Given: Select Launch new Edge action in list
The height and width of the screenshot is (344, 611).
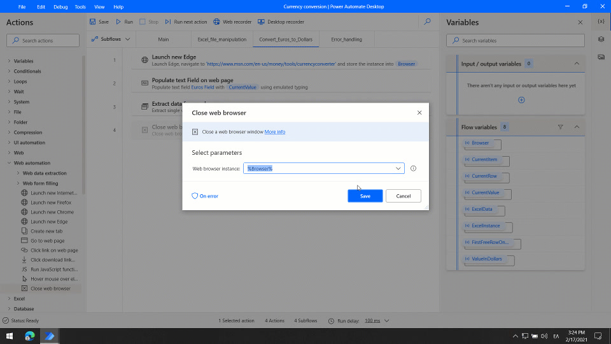Looking at the screenshot, I should click(45, 222).
